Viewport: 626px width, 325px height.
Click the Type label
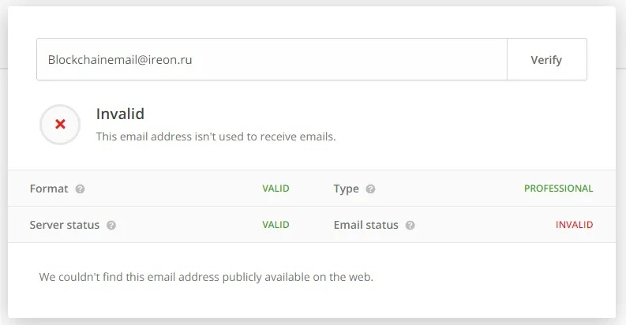click(x=346, y=189)
